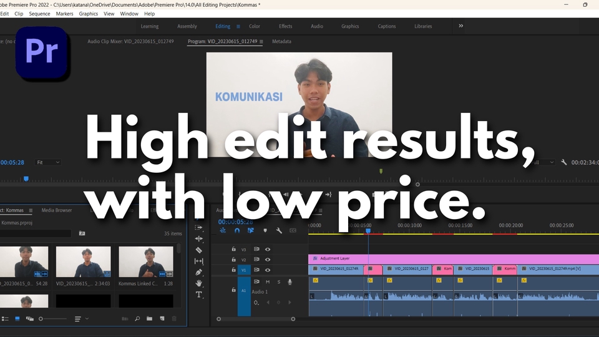Select the Adjustment Layer clip
This screenshot has width=599, height=337.
point(454,258)
